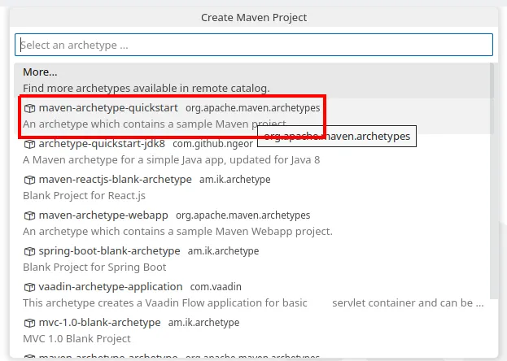The width and height of the screenshot is (507, 361).
Task: Click 'Blank Project for Spring Boot' description
Action: point(94,267)
